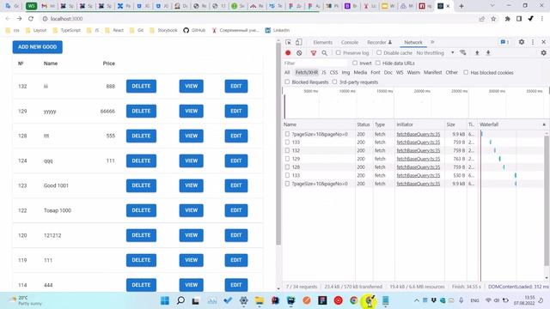Filter requests by All types
Image resolution: width=550 pixels, height=309 pixels.
(287, 72)
